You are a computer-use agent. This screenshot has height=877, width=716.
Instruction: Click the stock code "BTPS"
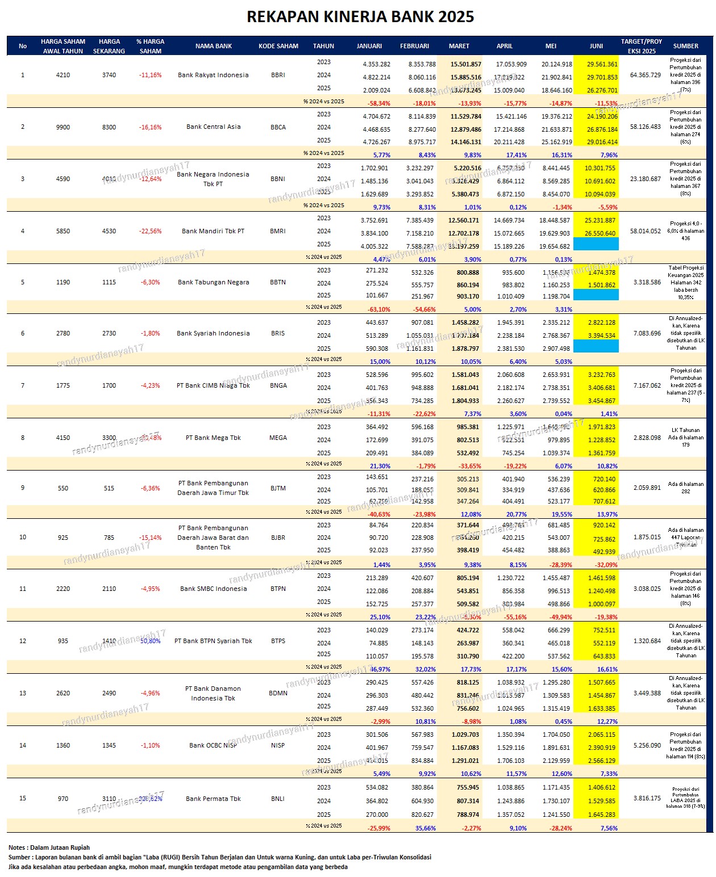pos(278,641)
